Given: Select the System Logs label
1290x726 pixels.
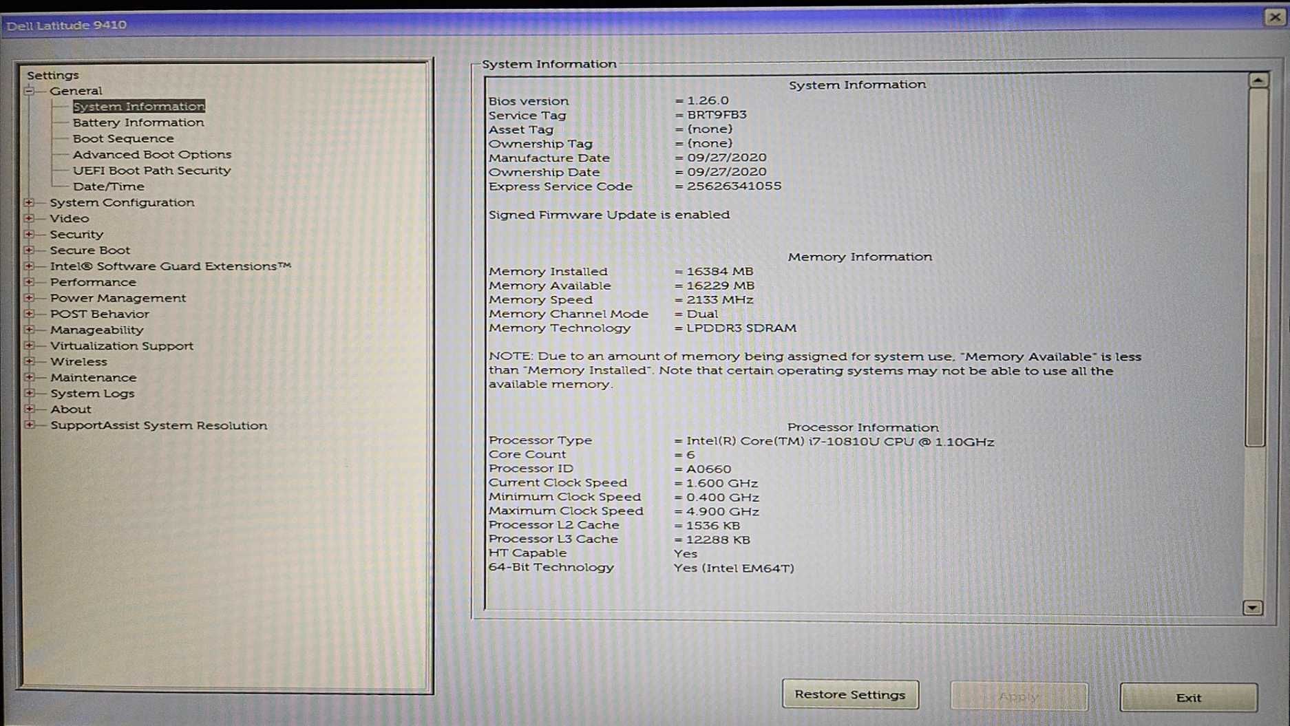Looking at the screenshot, I should [x=92, y=393].
